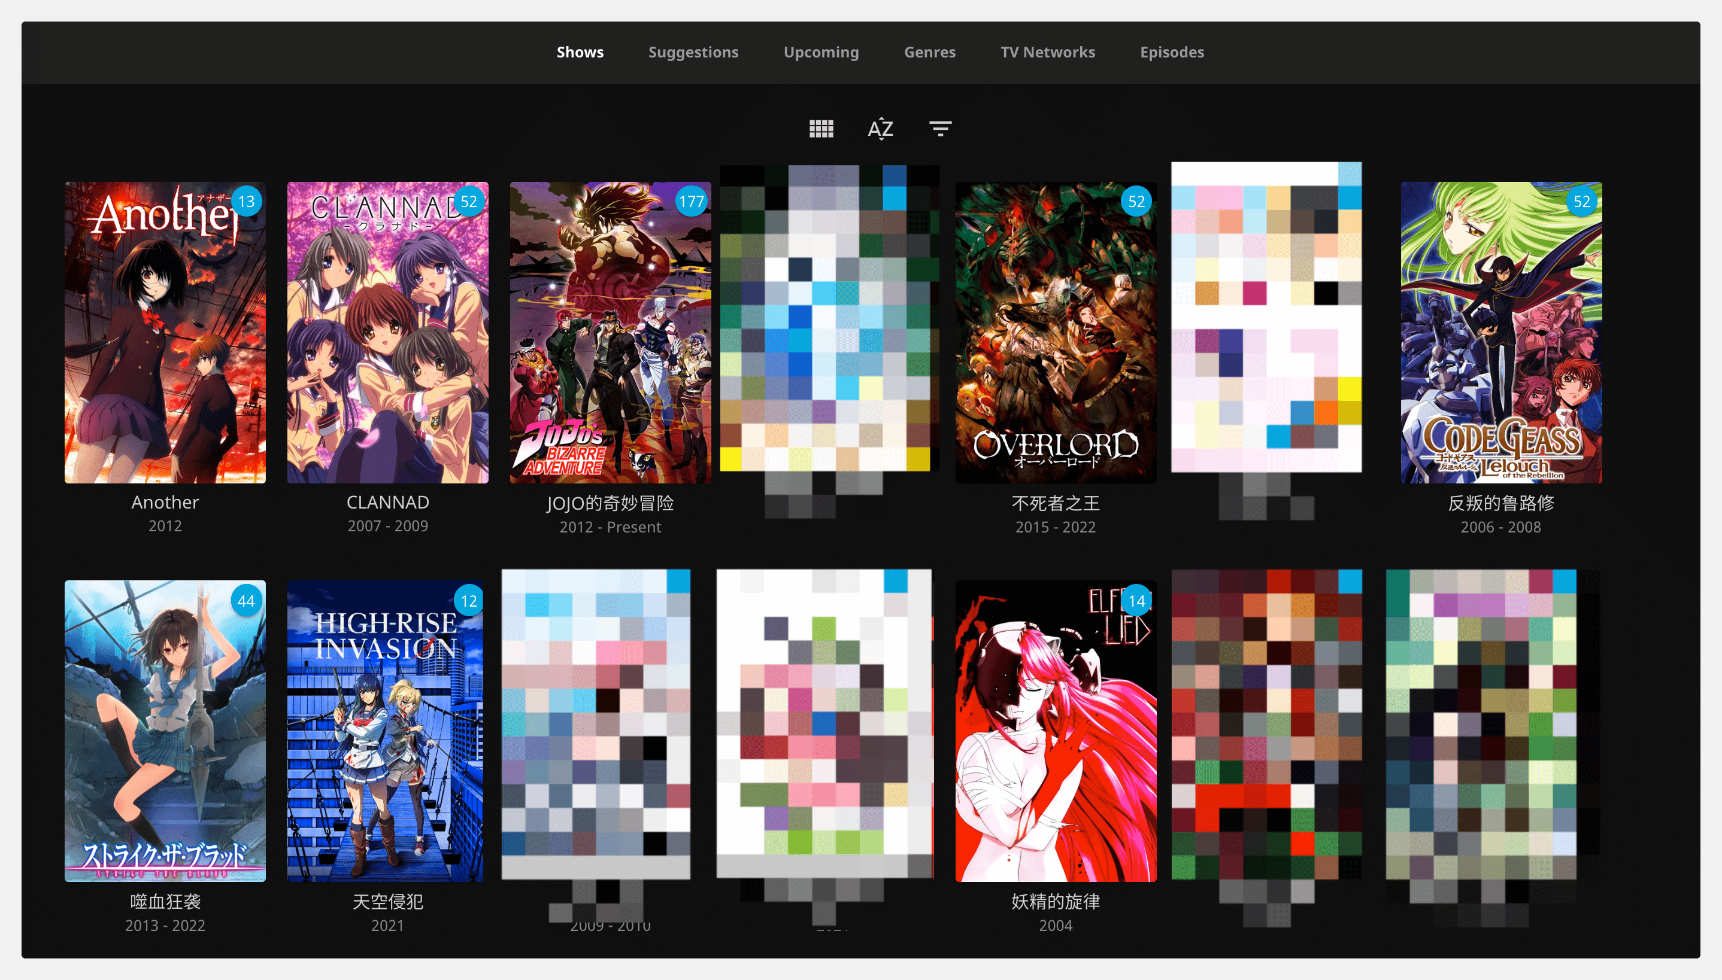Click the 52 episode badge on Code Geass
Screen dimensions: 1722x980
(1582, 201)
